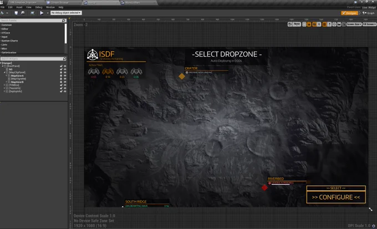Open the compile options dropdown arrow
The image size is (377, 229).
(x=7, y=13)
